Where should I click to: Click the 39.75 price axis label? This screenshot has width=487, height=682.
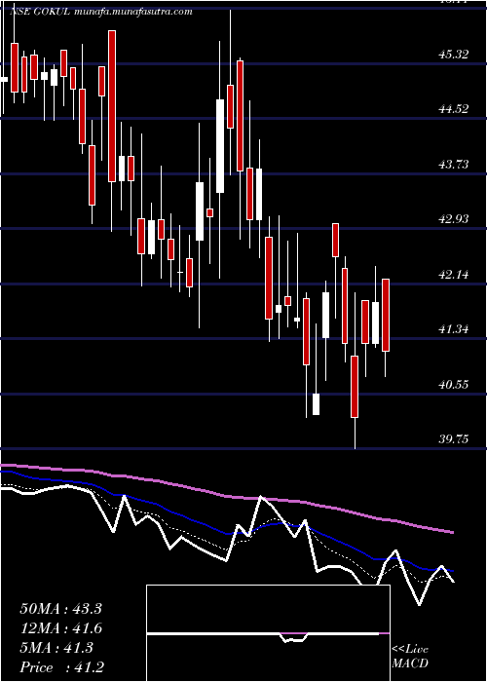(453, 439)
